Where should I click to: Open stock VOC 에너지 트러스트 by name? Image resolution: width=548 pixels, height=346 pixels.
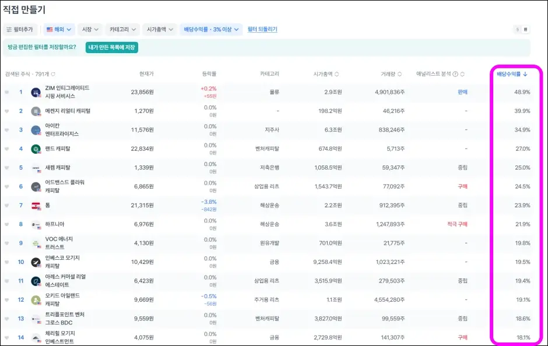59,243
